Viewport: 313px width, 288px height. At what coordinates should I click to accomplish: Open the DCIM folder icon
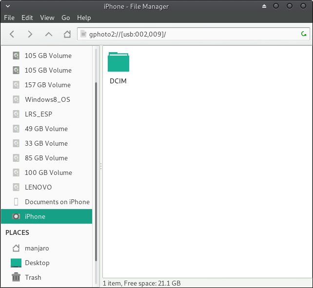click(118, 62)
